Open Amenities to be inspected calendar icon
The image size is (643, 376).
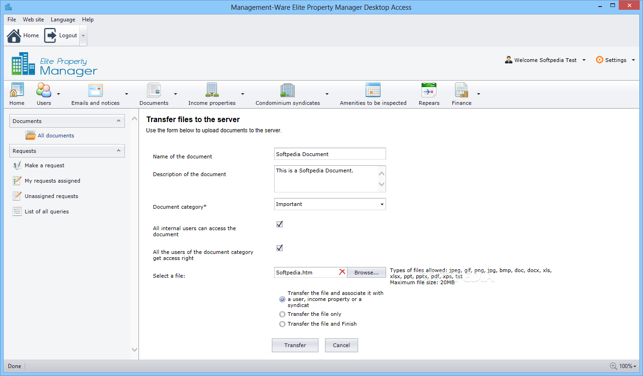[373, 90]
